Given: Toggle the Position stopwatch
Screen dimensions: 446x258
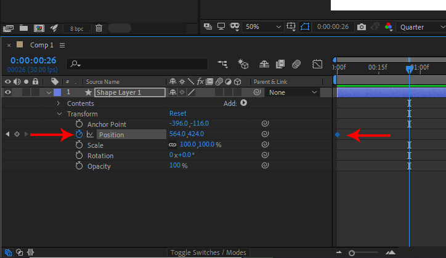Looking at the screenshot, I should pos(79,134).
